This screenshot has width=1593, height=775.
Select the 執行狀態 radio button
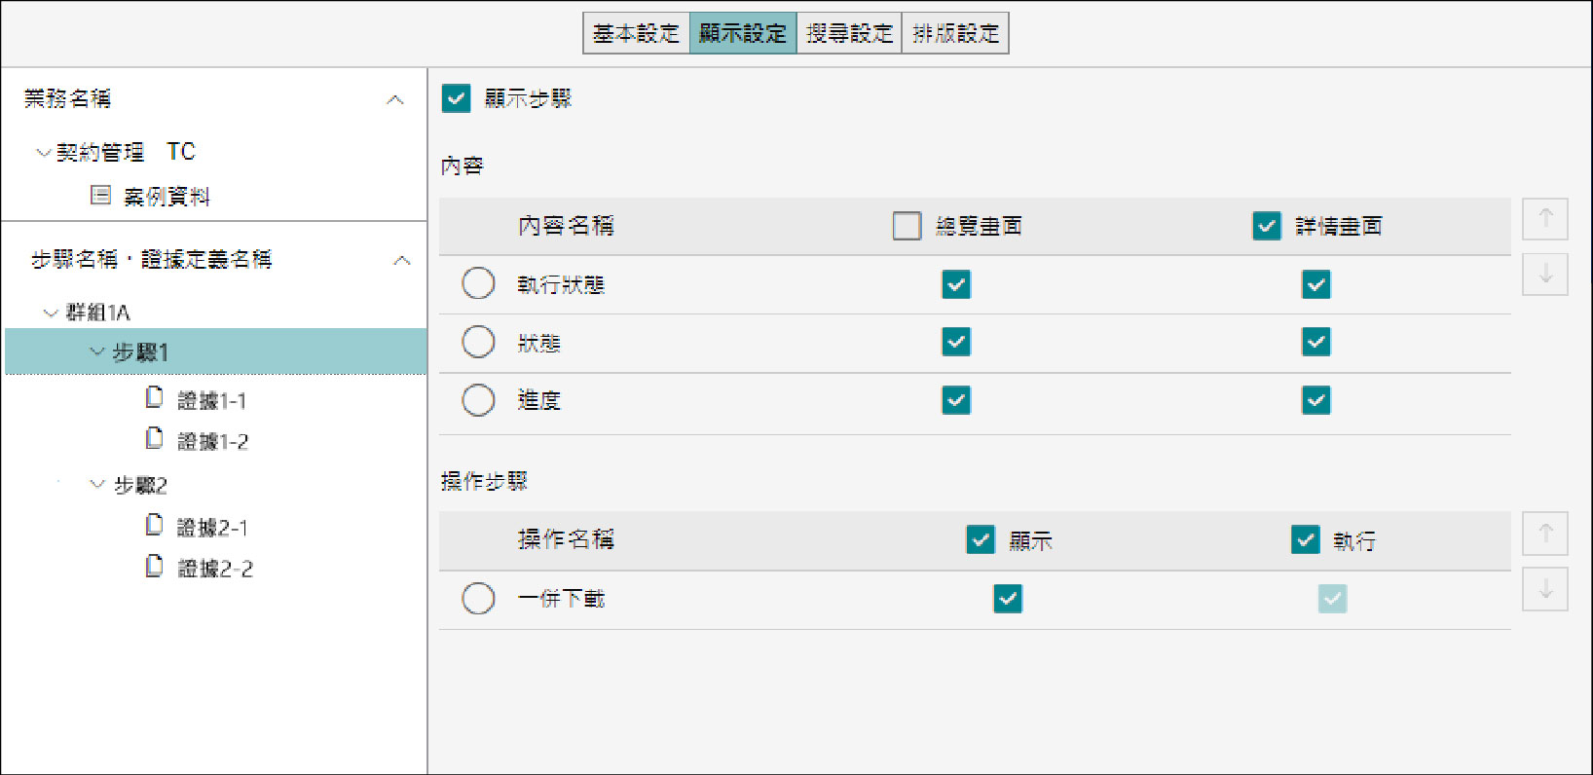[x=478, y=284]
